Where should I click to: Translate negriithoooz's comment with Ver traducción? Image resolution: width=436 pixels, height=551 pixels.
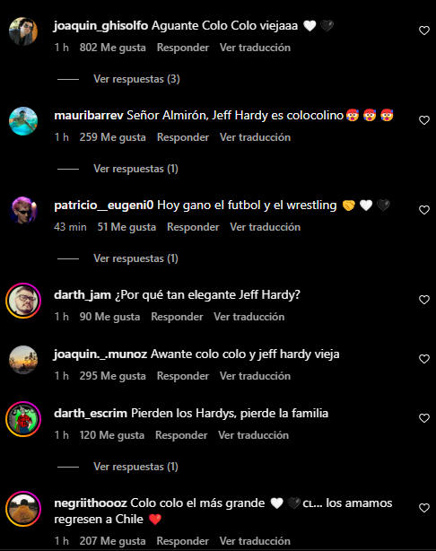255,541
